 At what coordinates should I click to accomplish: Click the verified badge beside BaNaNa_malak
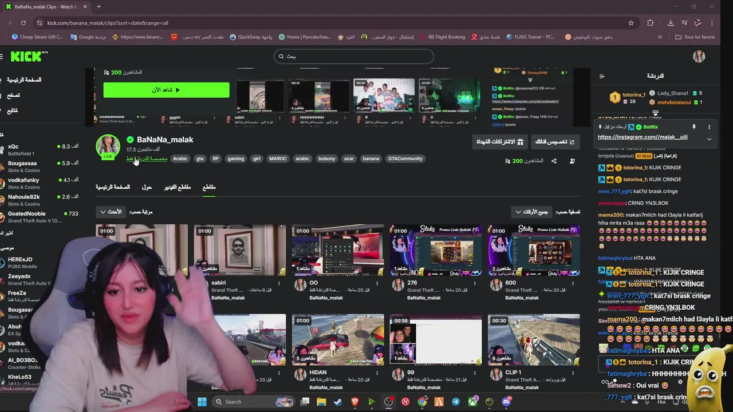click(130, 140)
